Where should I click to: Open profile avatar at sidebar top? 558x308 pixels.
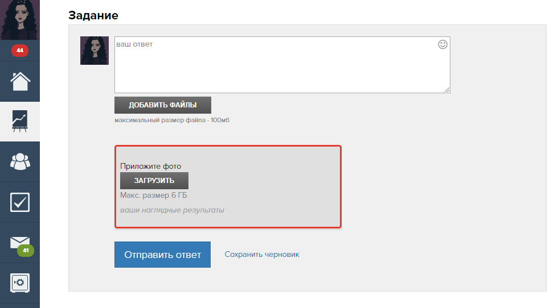tap(20, 20)
